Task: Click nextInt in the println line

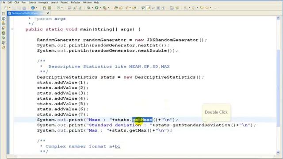Action: pos(148,45)
